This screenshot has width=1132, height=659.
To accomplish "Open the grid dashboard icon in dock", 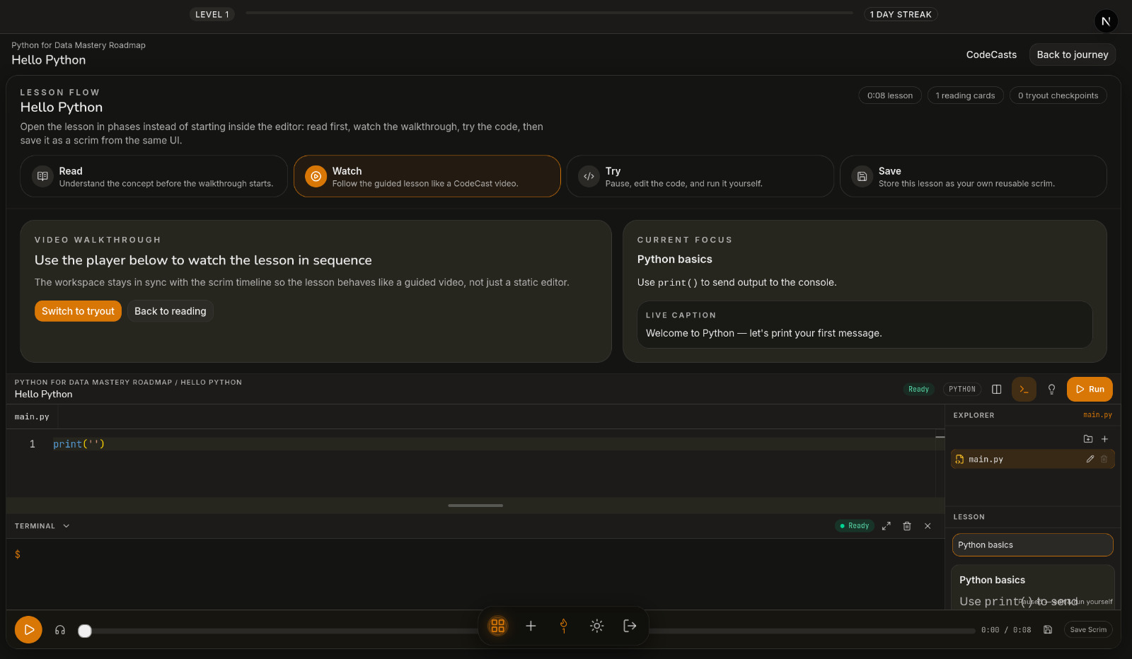I will point(498,626).
